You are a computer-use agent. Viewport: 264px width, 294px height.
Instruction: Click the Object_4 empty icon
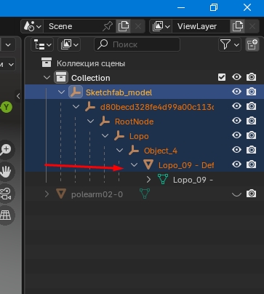(x=134, y=151)
